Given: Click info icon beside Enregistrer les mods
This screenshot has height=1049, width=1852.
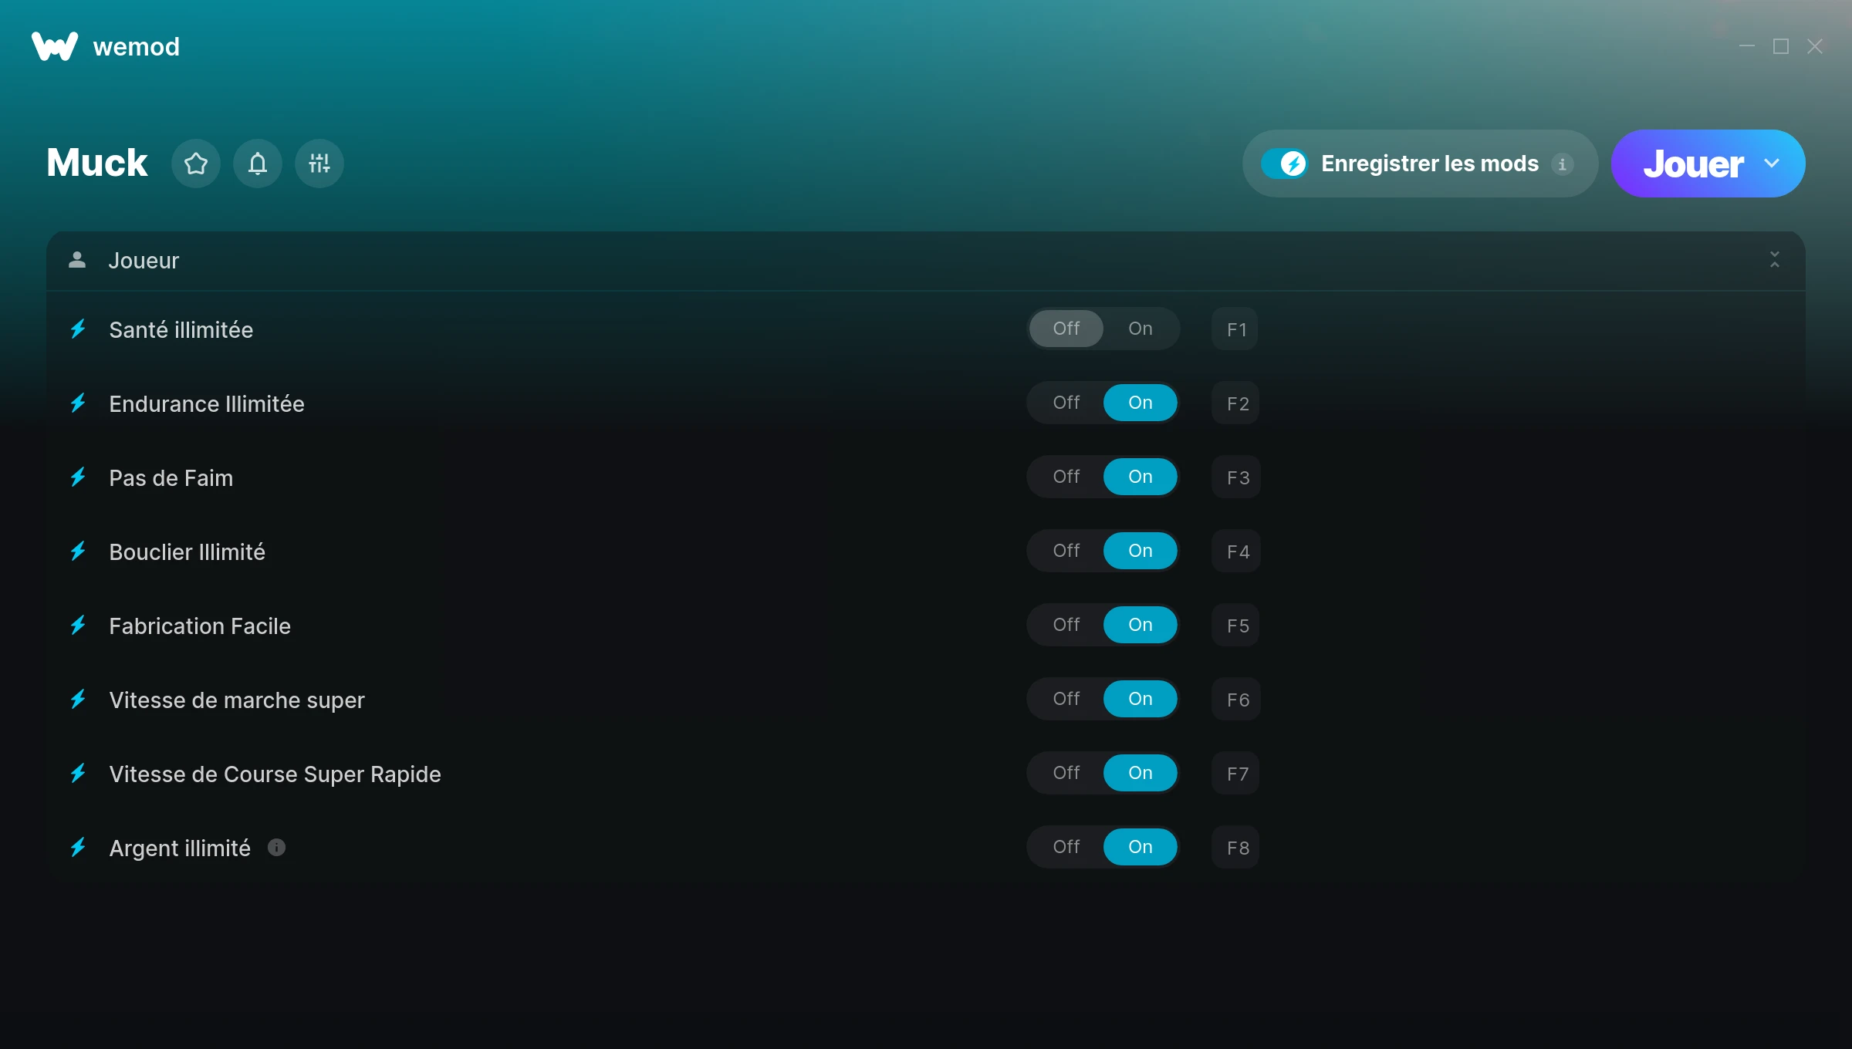Looking at the screenshot, I should click(x=1563, y=164).
